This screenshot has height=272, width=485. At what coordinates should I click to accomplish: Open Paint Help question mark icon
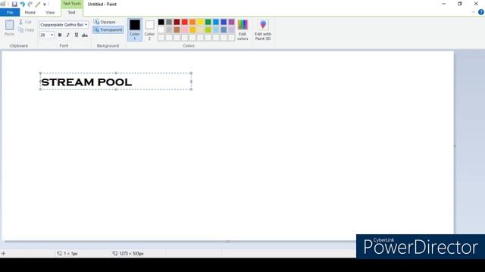coord(481,12)
